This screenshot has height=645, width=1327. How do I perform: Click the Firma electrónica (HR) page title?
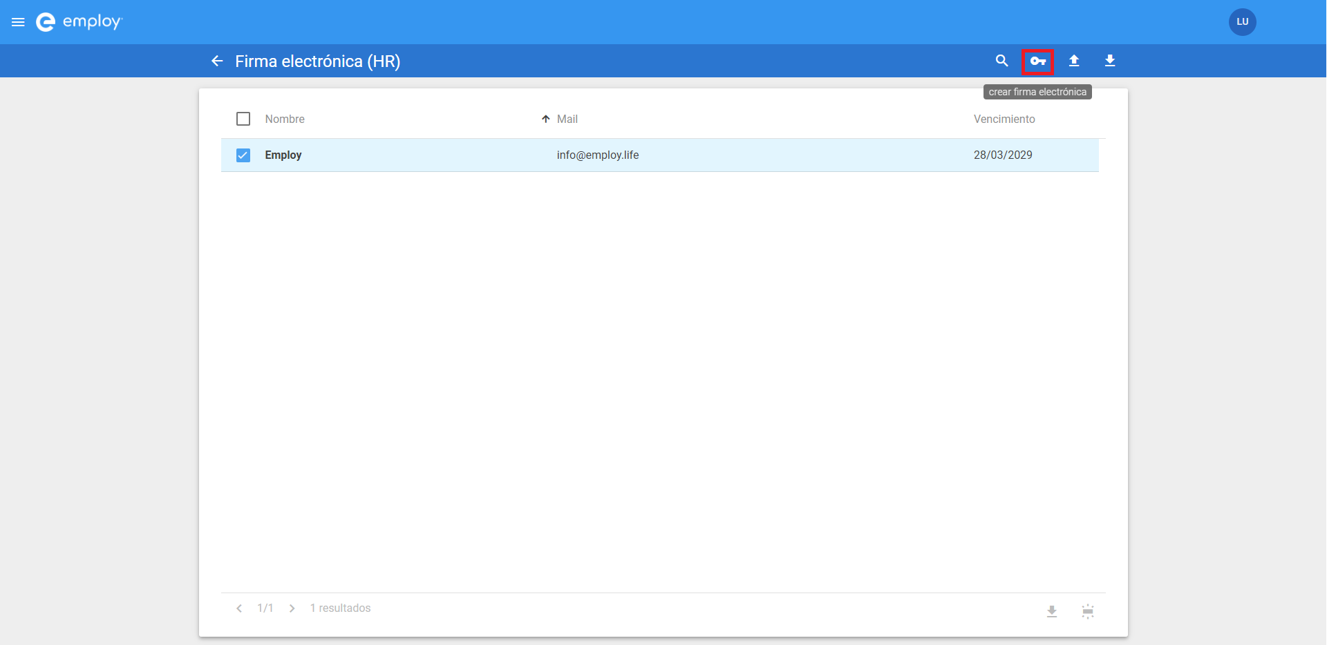pos(318,61)
